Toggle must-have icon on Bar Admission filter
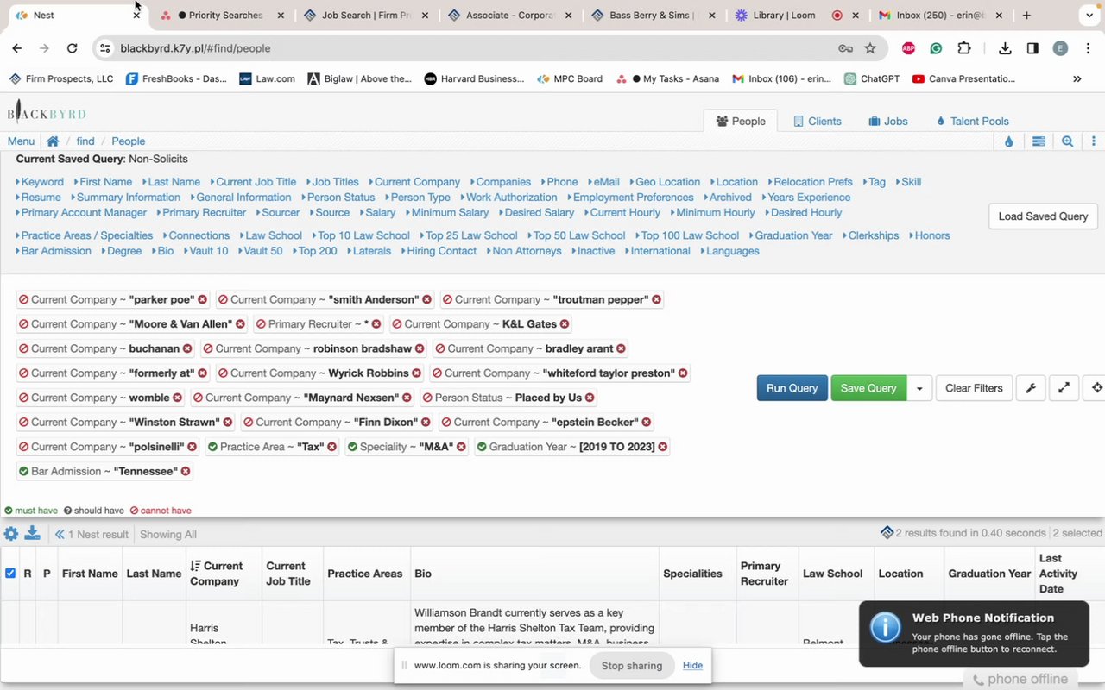Screen dimensions: 1105x690 [x=24, y=471]
